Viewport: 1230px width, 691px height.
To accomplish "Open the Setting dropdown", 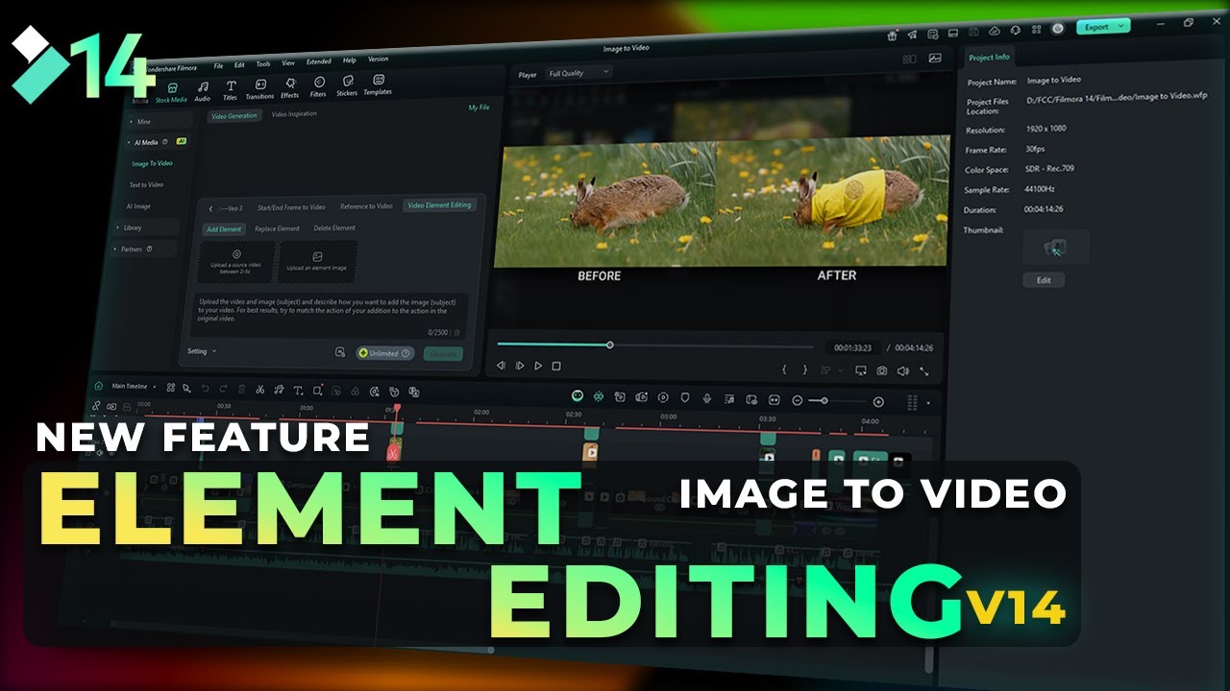I will [x=202, y=351].
